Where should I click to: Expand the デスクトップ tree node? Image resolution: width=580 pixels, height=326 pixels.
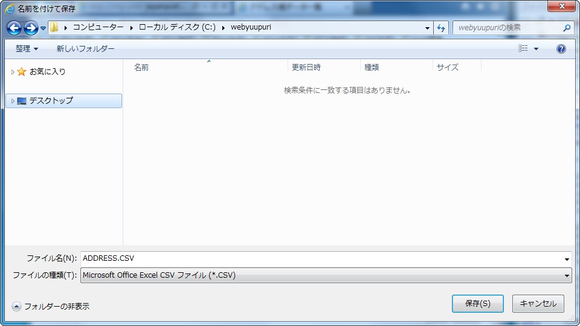13,101
